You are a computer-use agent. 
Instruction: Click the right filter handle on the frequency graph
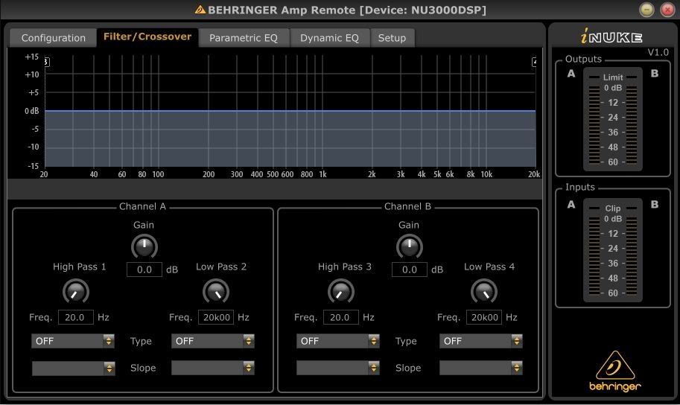point(535,62)
